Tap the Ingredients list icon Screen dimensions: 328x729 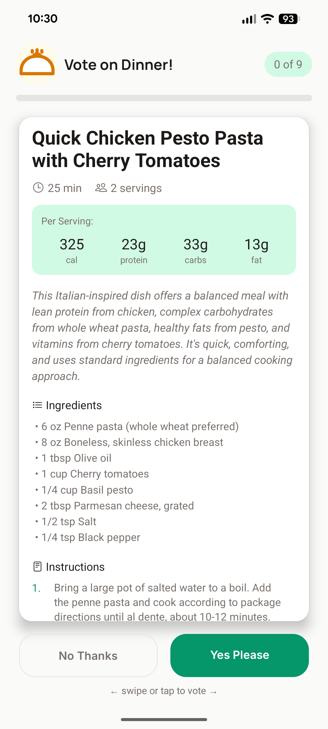point(37,405)
